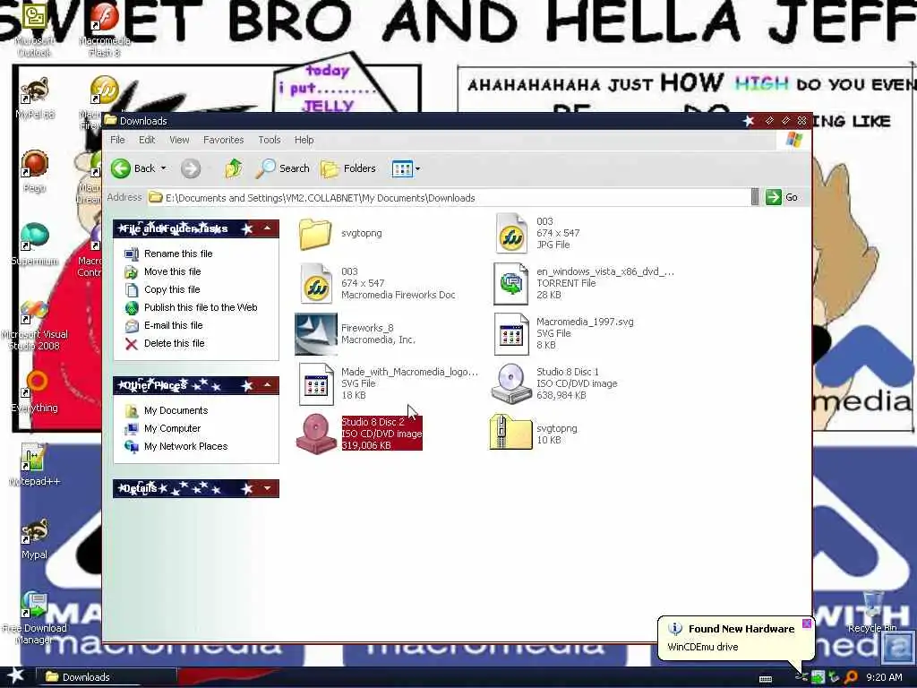The width and height of the screenshot is (917, 688).
Task: Open the Notepad++ desktop shortcut
Action: pyautogui.click(x=34, y=465)
